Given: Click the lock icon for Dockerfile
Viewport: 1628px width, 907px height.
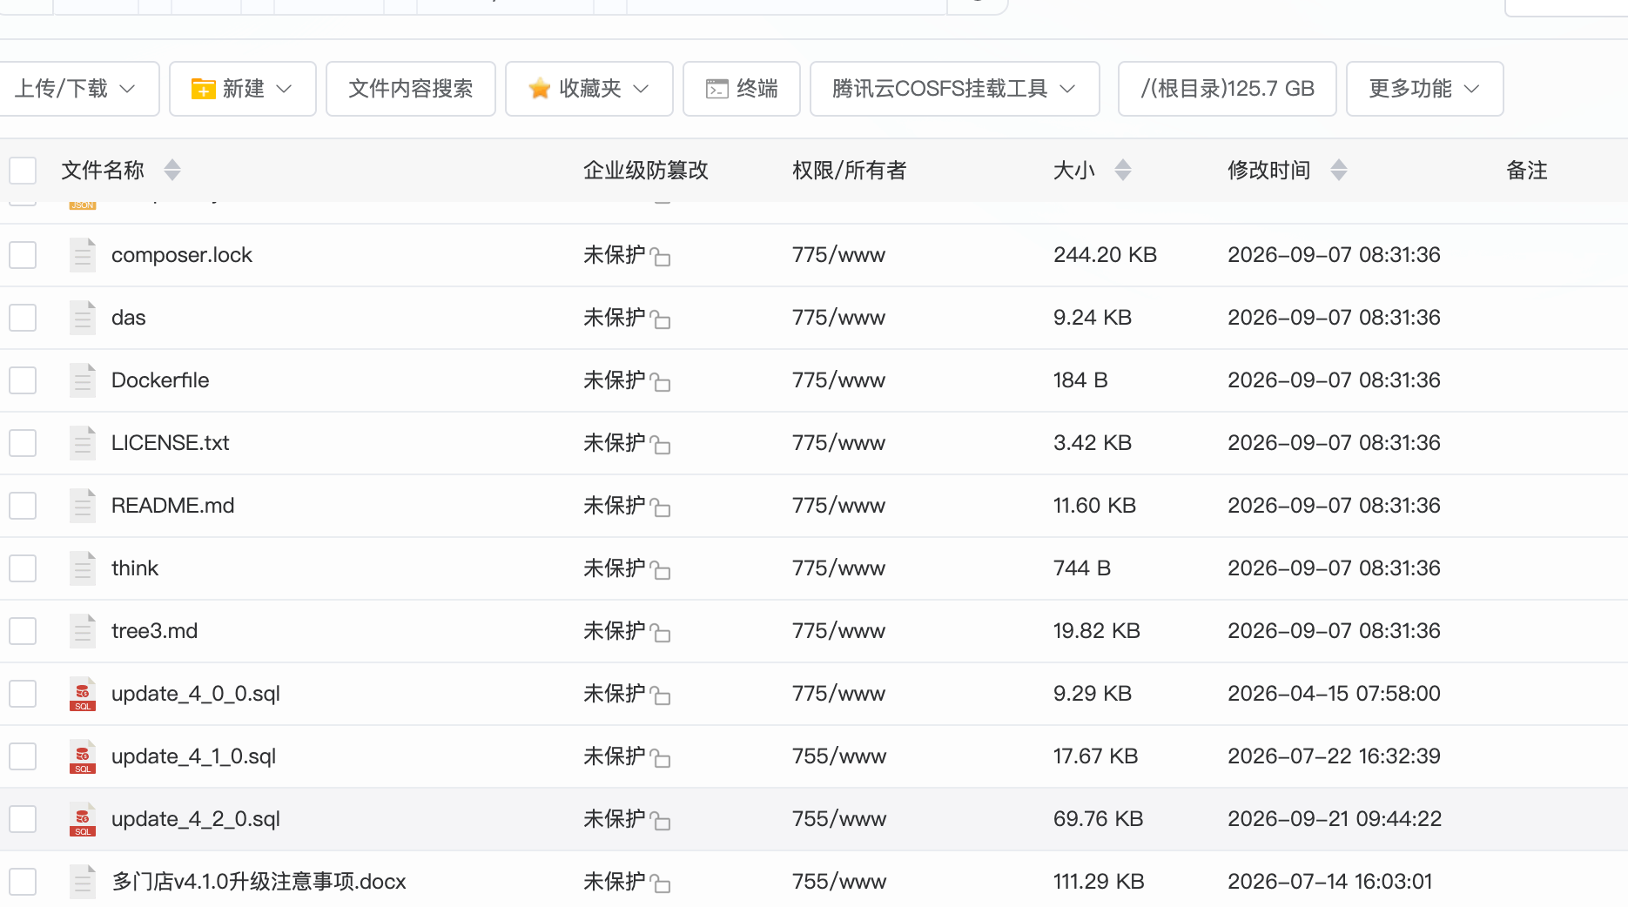Looking at the screenshot, I should (660, 382).
